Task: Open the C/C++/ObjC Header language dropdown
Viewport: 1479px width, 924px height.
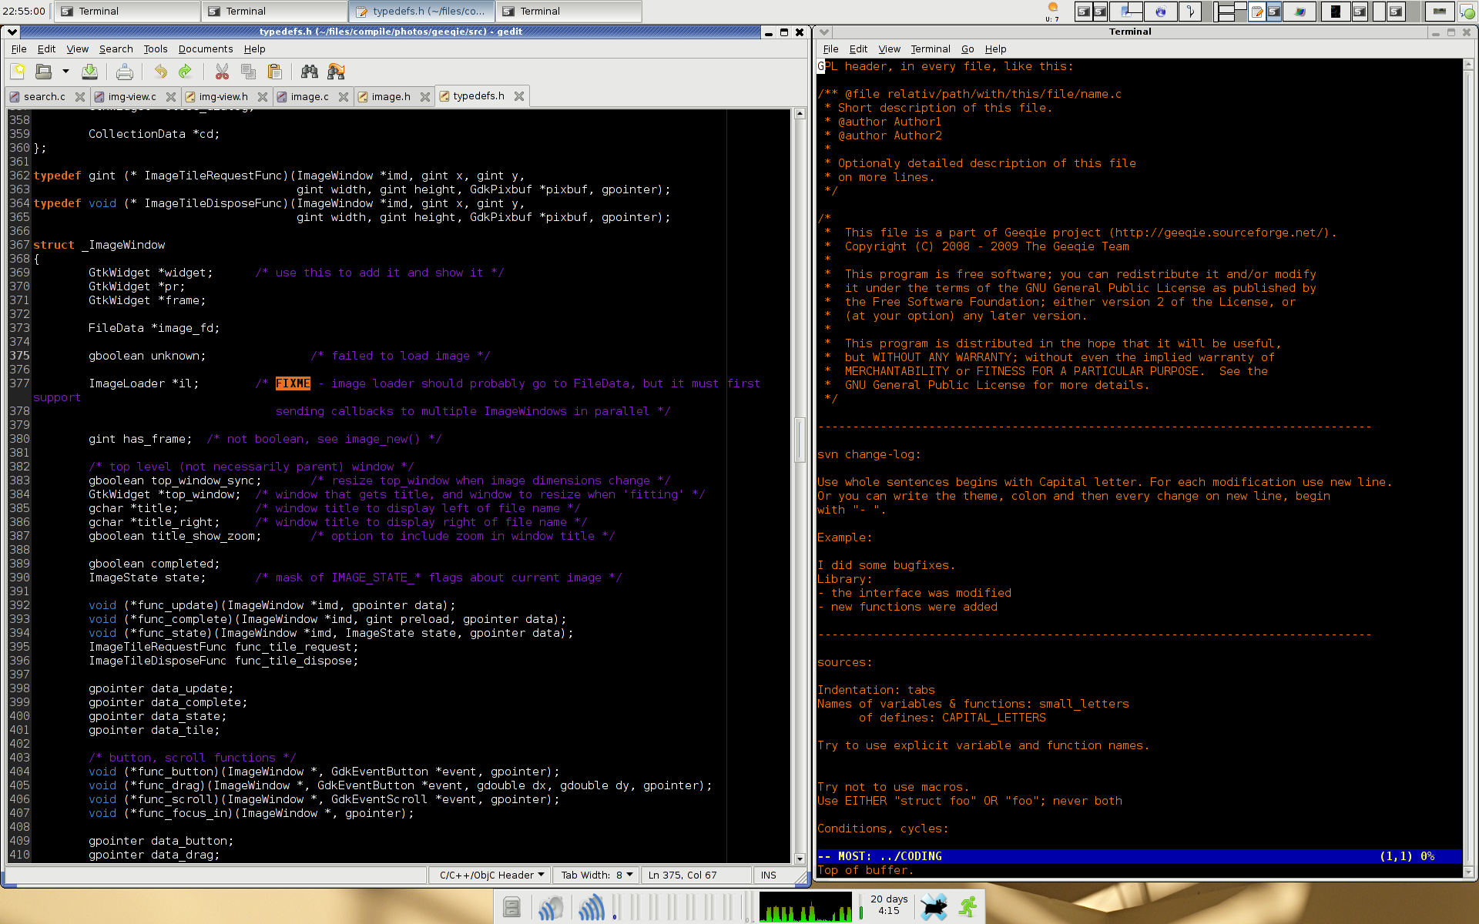Action: [x=491, y=875]
